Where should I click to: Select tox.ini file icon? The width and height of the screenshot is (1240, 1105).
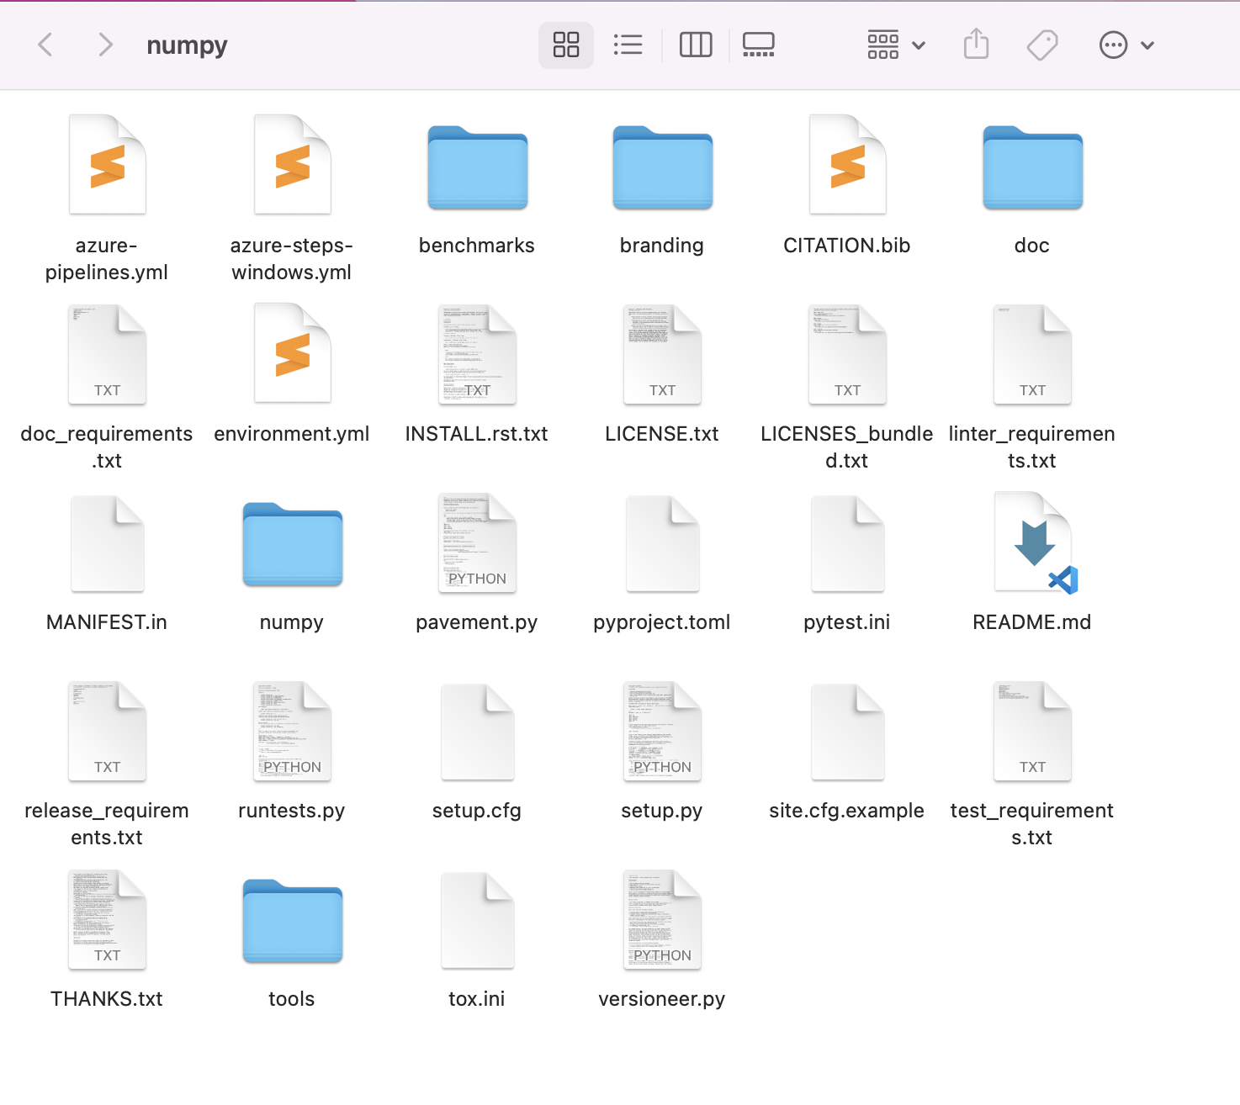(477, 920)
